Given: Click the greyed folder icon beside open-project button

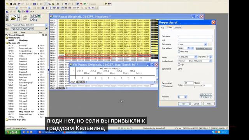Looking at the screenshot, I should (x=25, y=17).
